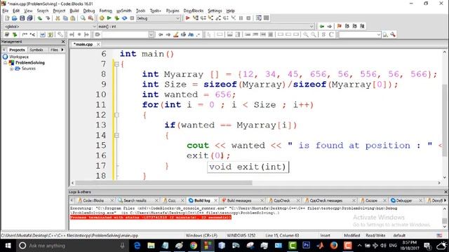Screen dimensions: 449x252
Task: Click the editor horizontal scrollbar thumb
Action: tap(163, 183)
